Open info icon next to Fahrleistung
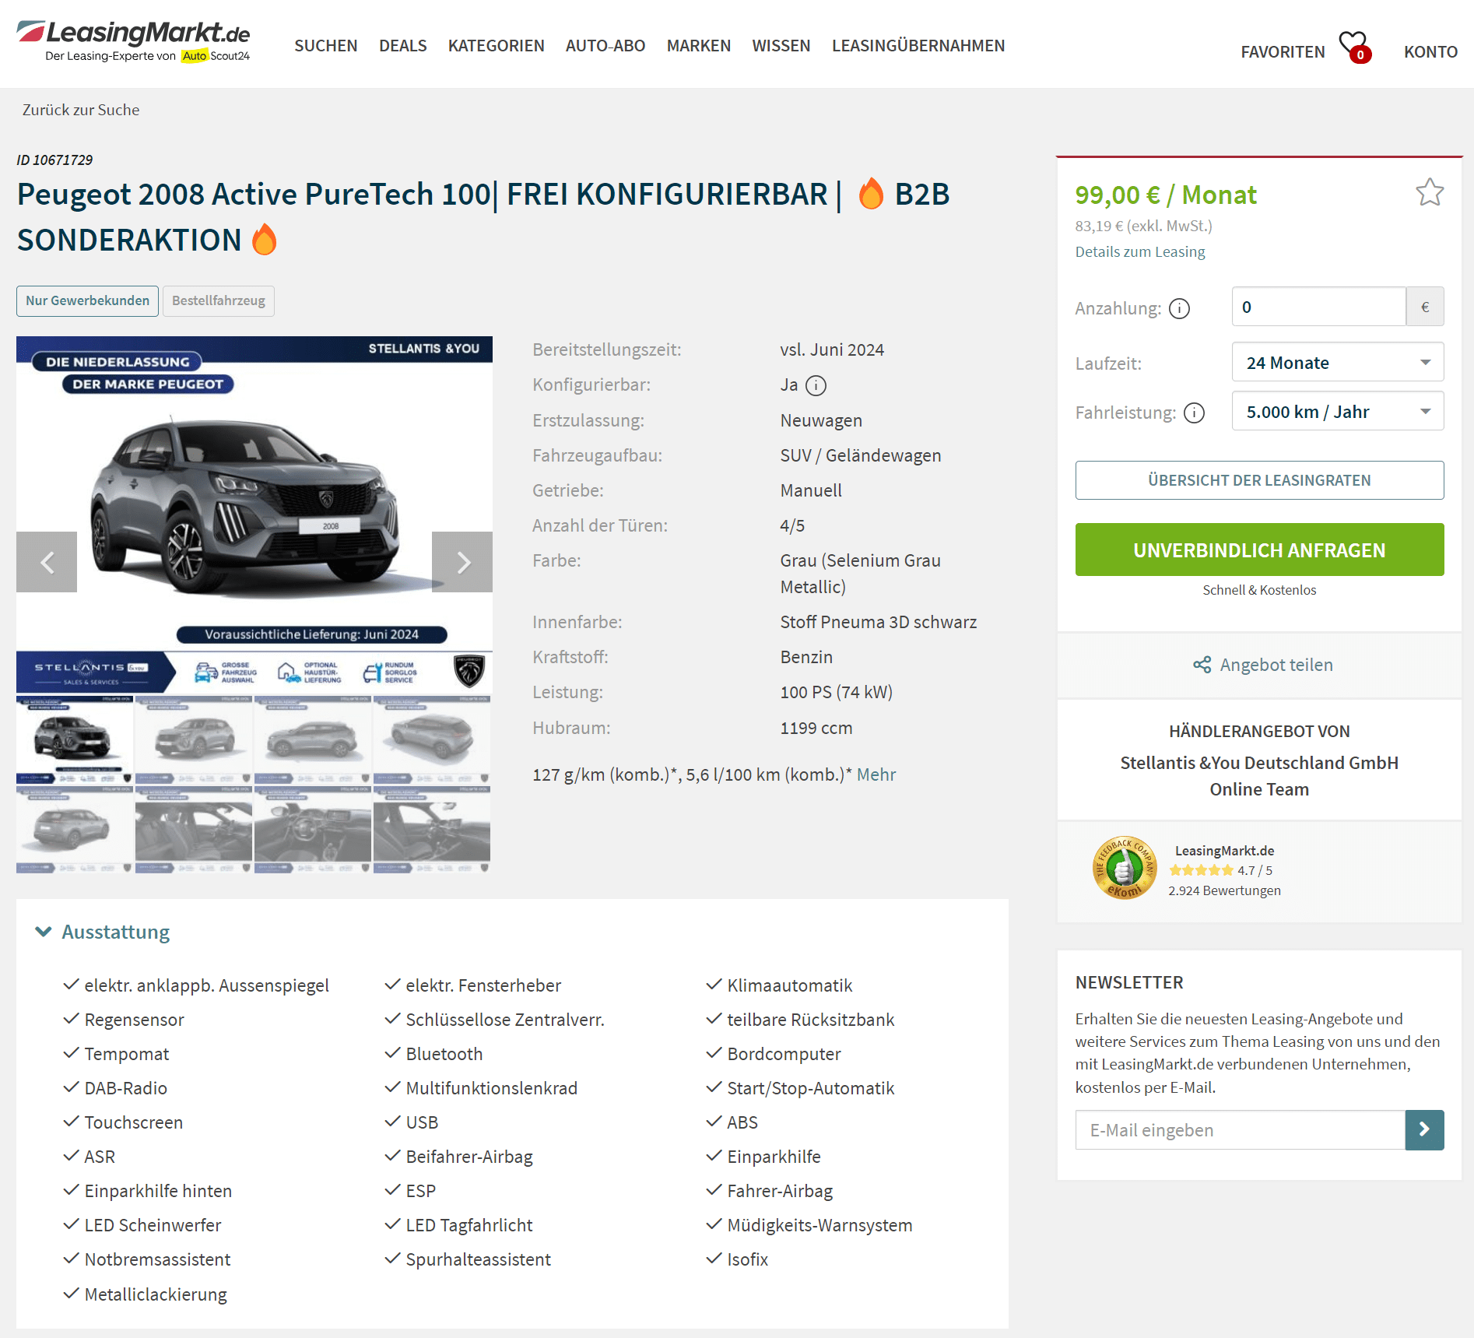Screen dimensions: 1474x1338 pos(1194,413)
